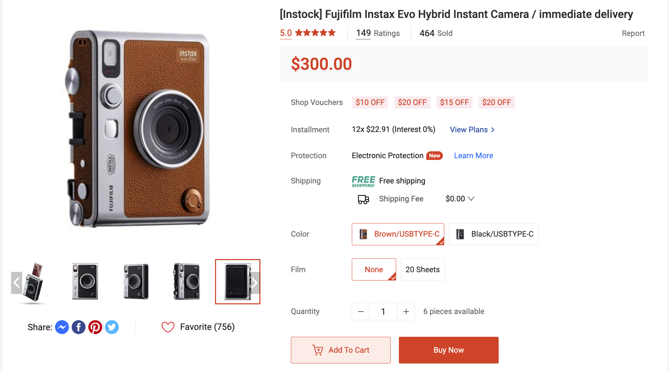Share product on Twitter
669x371 pixels.
tap(112, 327)
